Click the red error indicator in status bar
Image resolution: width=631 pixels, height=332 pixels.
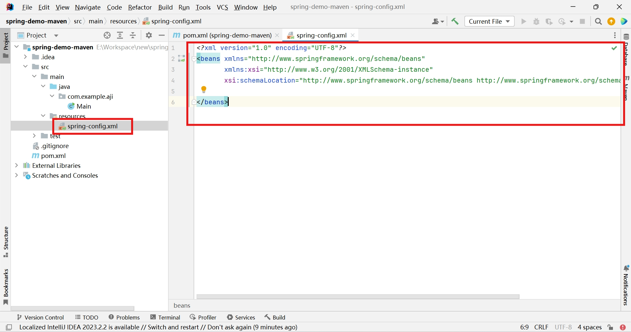[623, 327]
